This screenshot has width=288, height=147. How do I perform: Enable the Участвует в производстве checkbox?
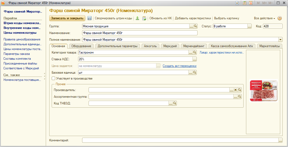click(x=53, y=78)
